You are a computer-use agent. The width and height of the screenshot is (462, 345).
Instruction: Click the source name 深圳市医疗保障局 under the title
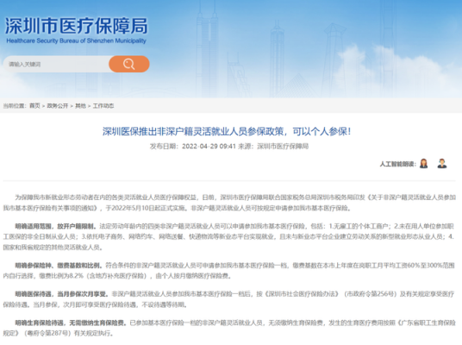click(x=283, y=147)
